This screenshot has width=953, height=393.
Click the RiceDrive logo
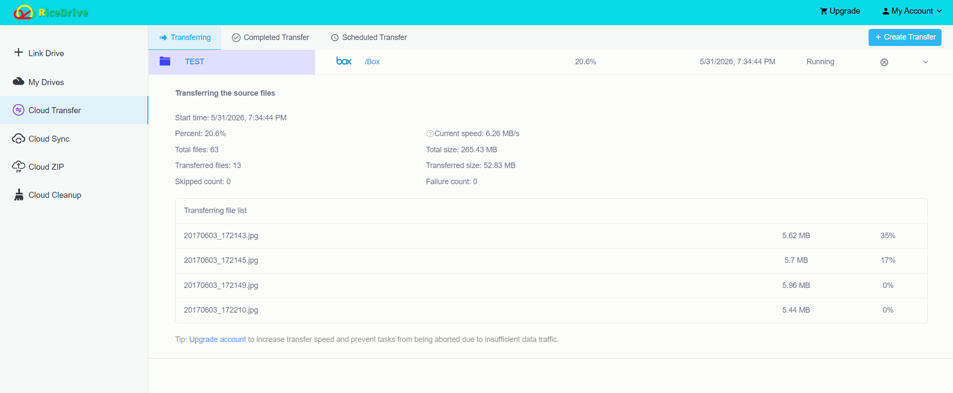(51, 12)
